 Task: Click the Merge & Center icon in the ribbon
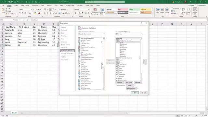click(x=59, y=13)
